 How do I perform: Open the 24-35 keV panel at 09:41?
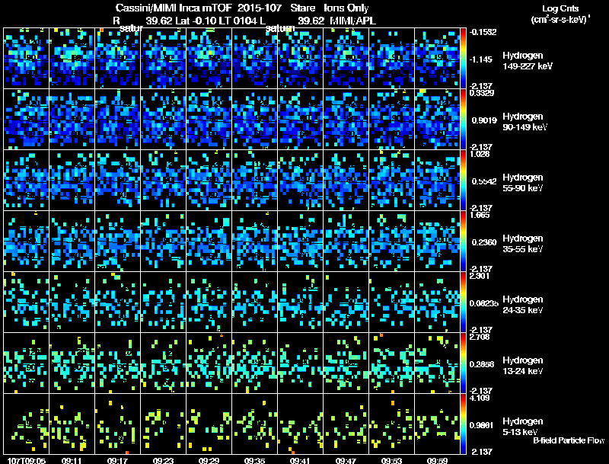point(300,302)
